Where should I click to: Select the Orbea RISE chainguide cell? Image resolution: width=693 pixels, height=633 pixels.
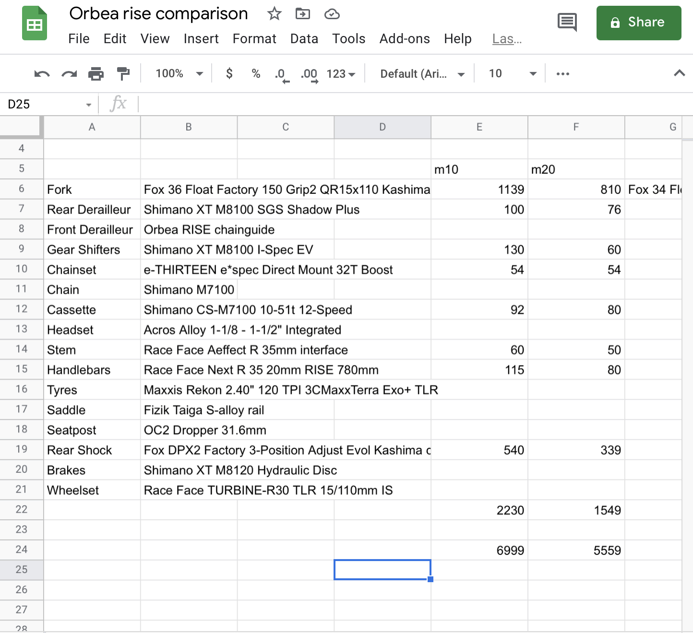[x=189, y=230]
